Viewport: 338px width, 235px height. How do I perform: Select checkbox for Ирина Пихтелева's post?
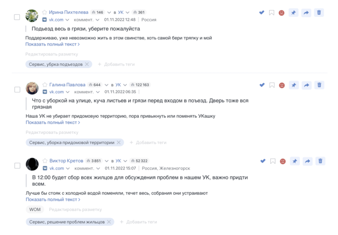(17, 17)
